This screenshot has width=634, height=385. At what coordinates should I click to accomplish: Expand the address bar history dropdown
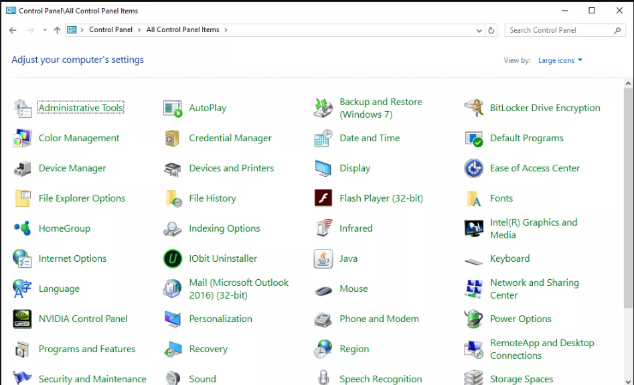(479, 30)
